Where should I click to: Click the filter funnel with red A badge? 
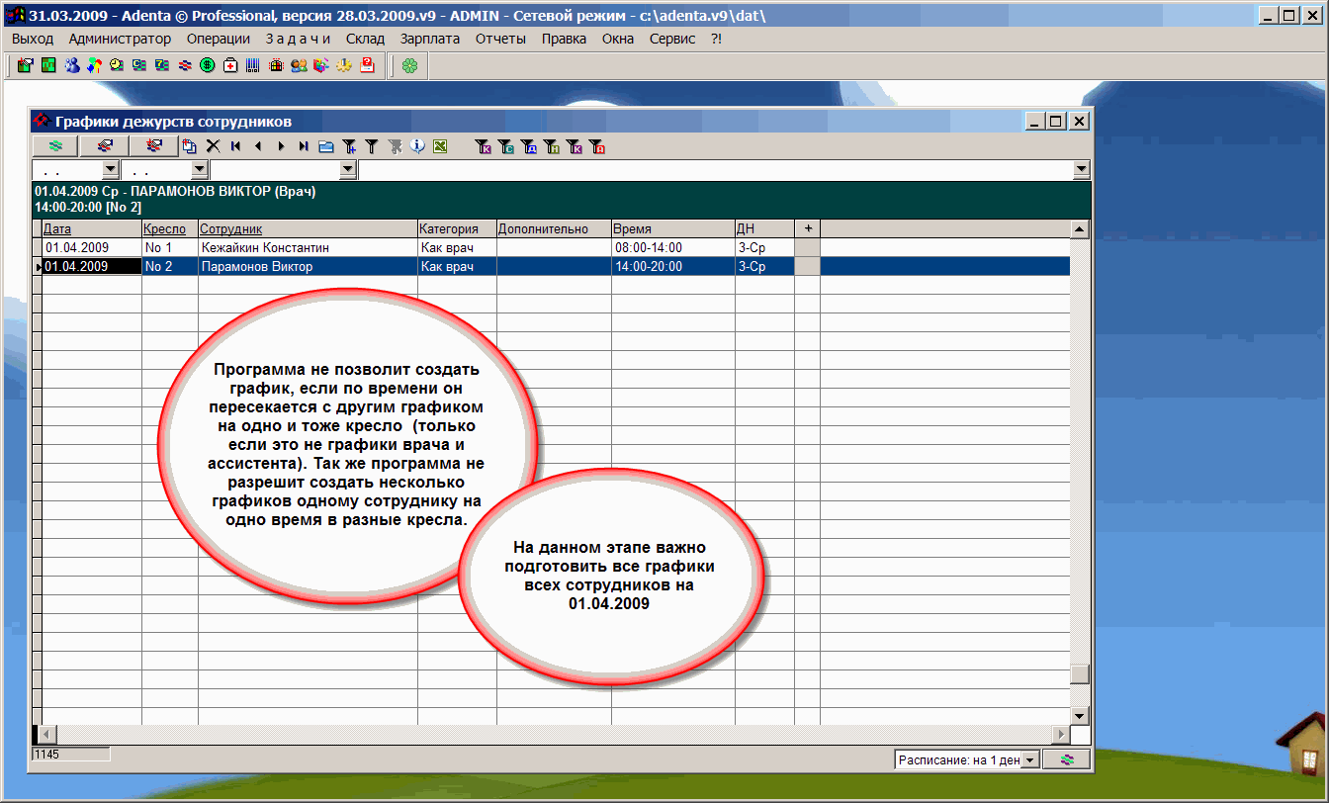(596, 147)
